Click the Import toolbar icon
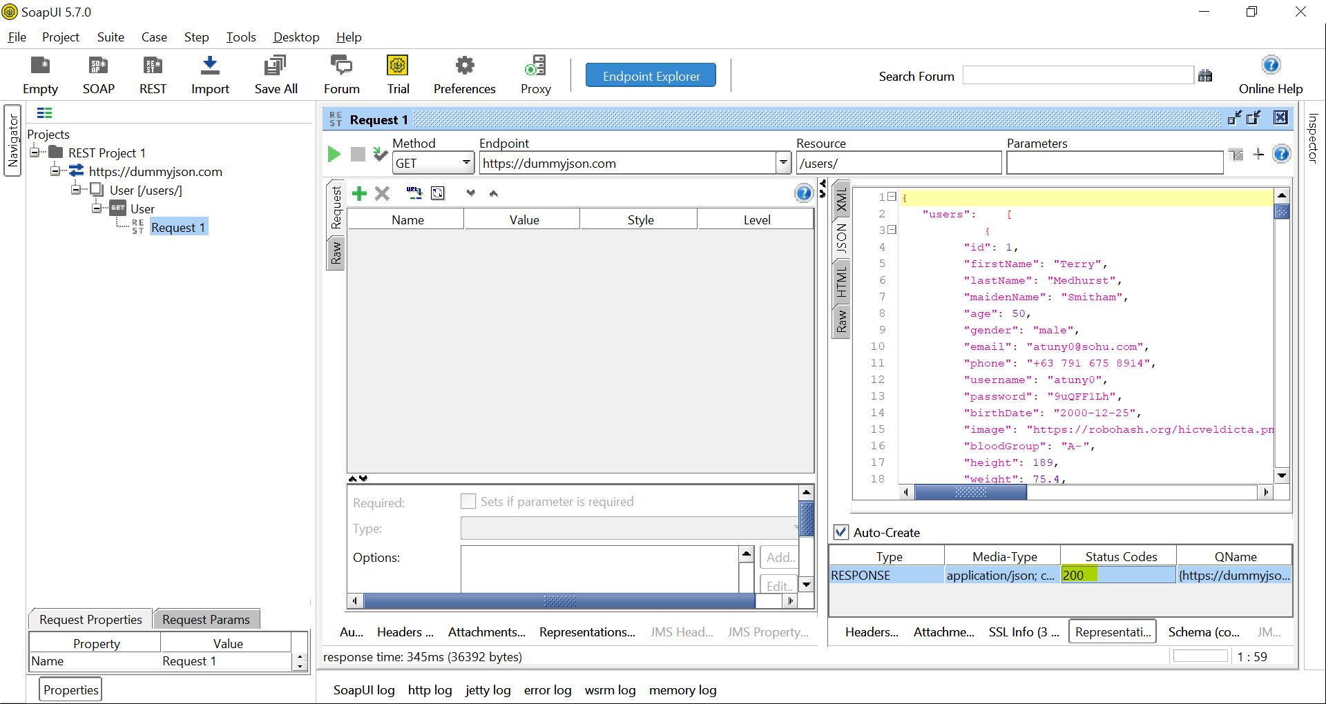The height and width of the screenshot is (704, 1326). point(210,66)
